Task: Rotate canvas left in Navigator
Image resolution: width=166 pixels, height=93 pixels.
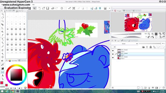Action: coord(149,37)
